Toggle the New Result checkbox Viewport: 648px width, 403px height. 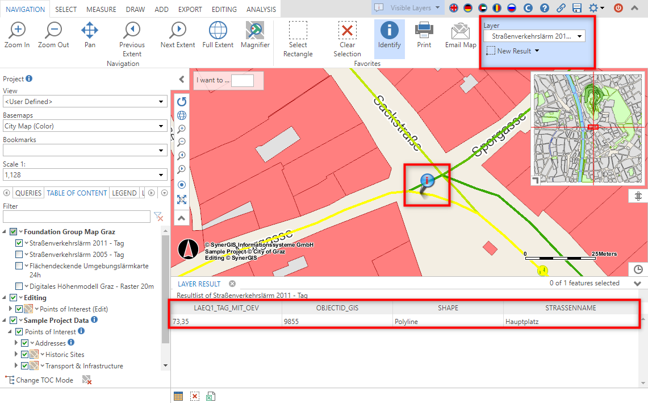[491, 51]
